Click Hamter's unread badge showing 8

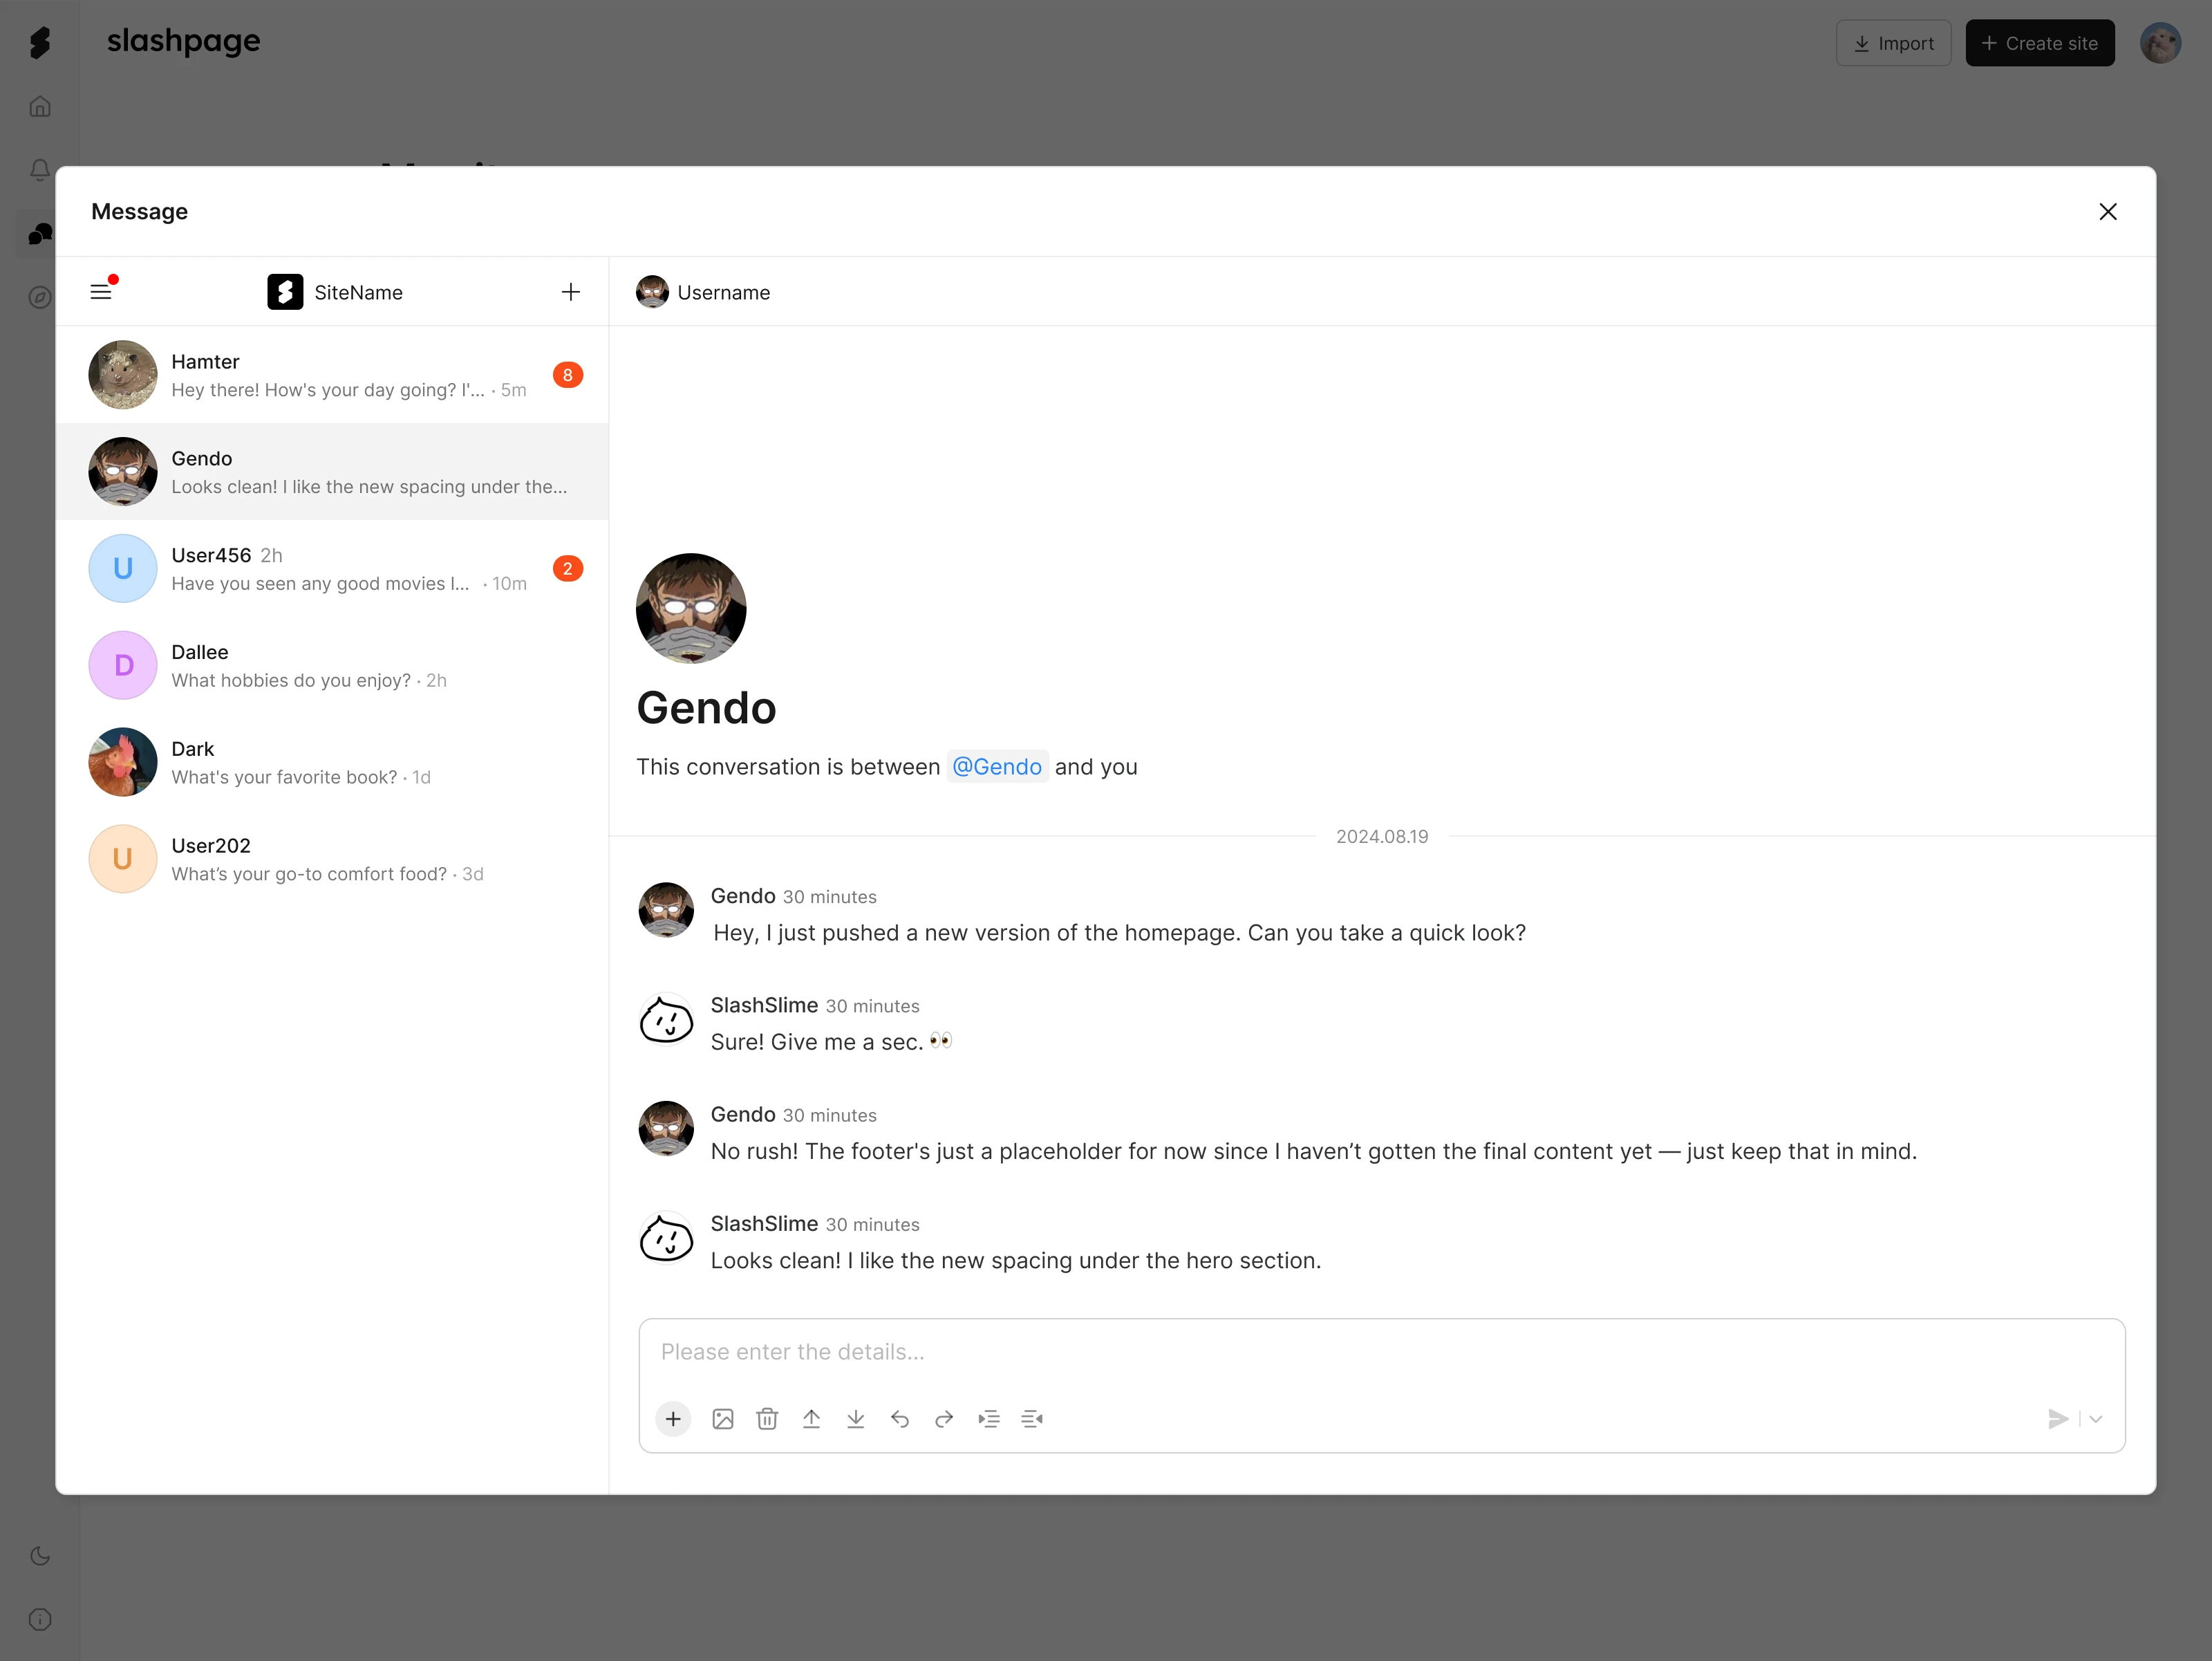pyautogui.click(x=568, y=375)
